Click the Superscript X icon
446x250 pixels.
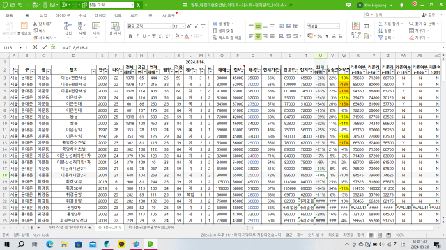click(167, 36)
